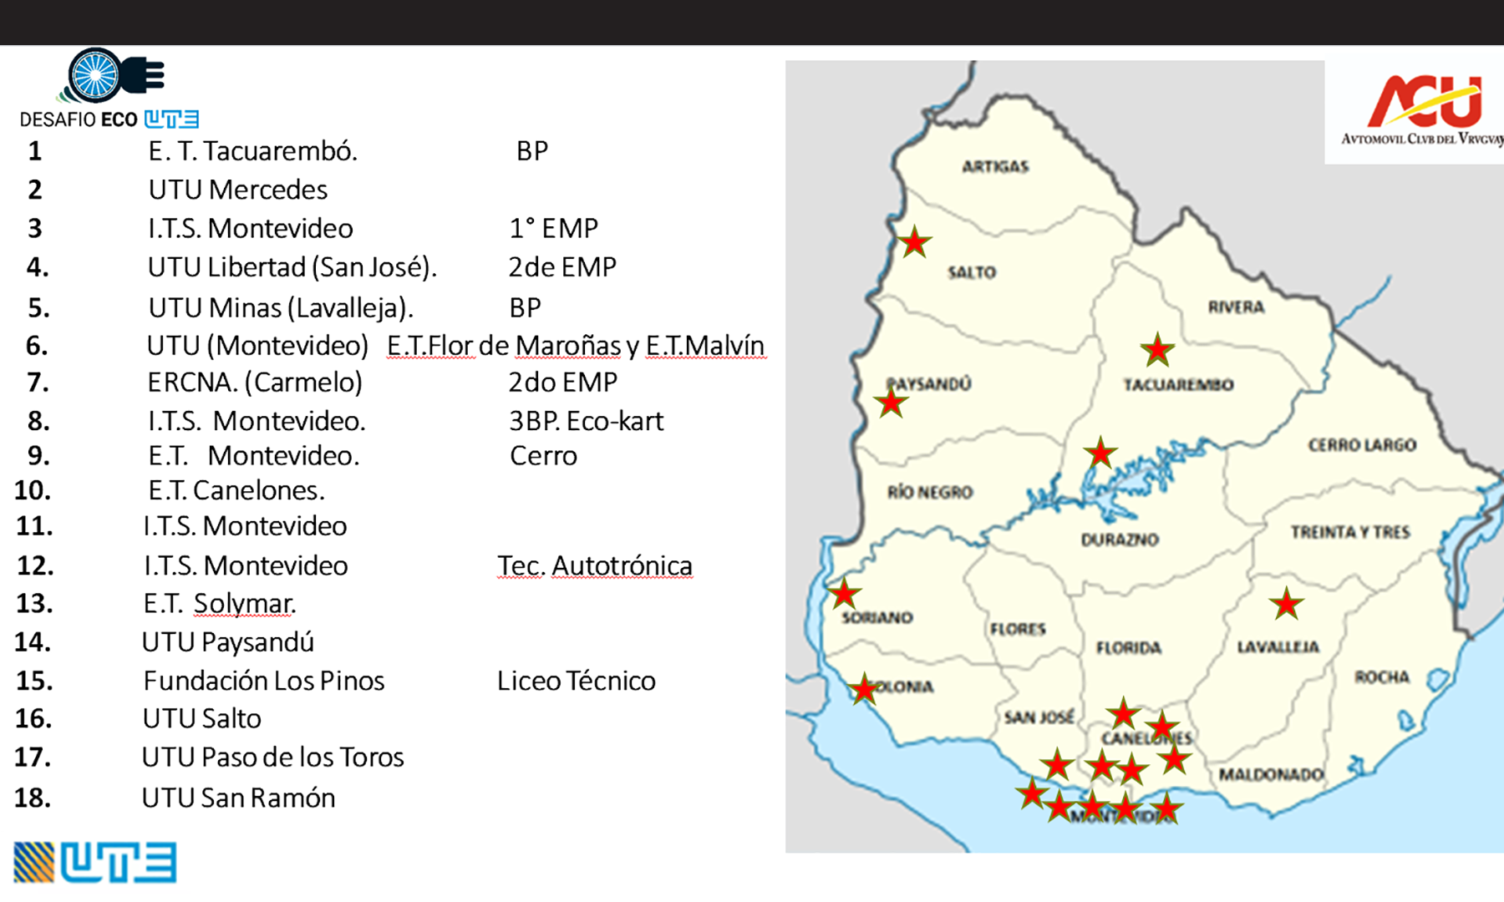
Task: Click the DURAZNO label on map
Action: [x=1120, y=540]
